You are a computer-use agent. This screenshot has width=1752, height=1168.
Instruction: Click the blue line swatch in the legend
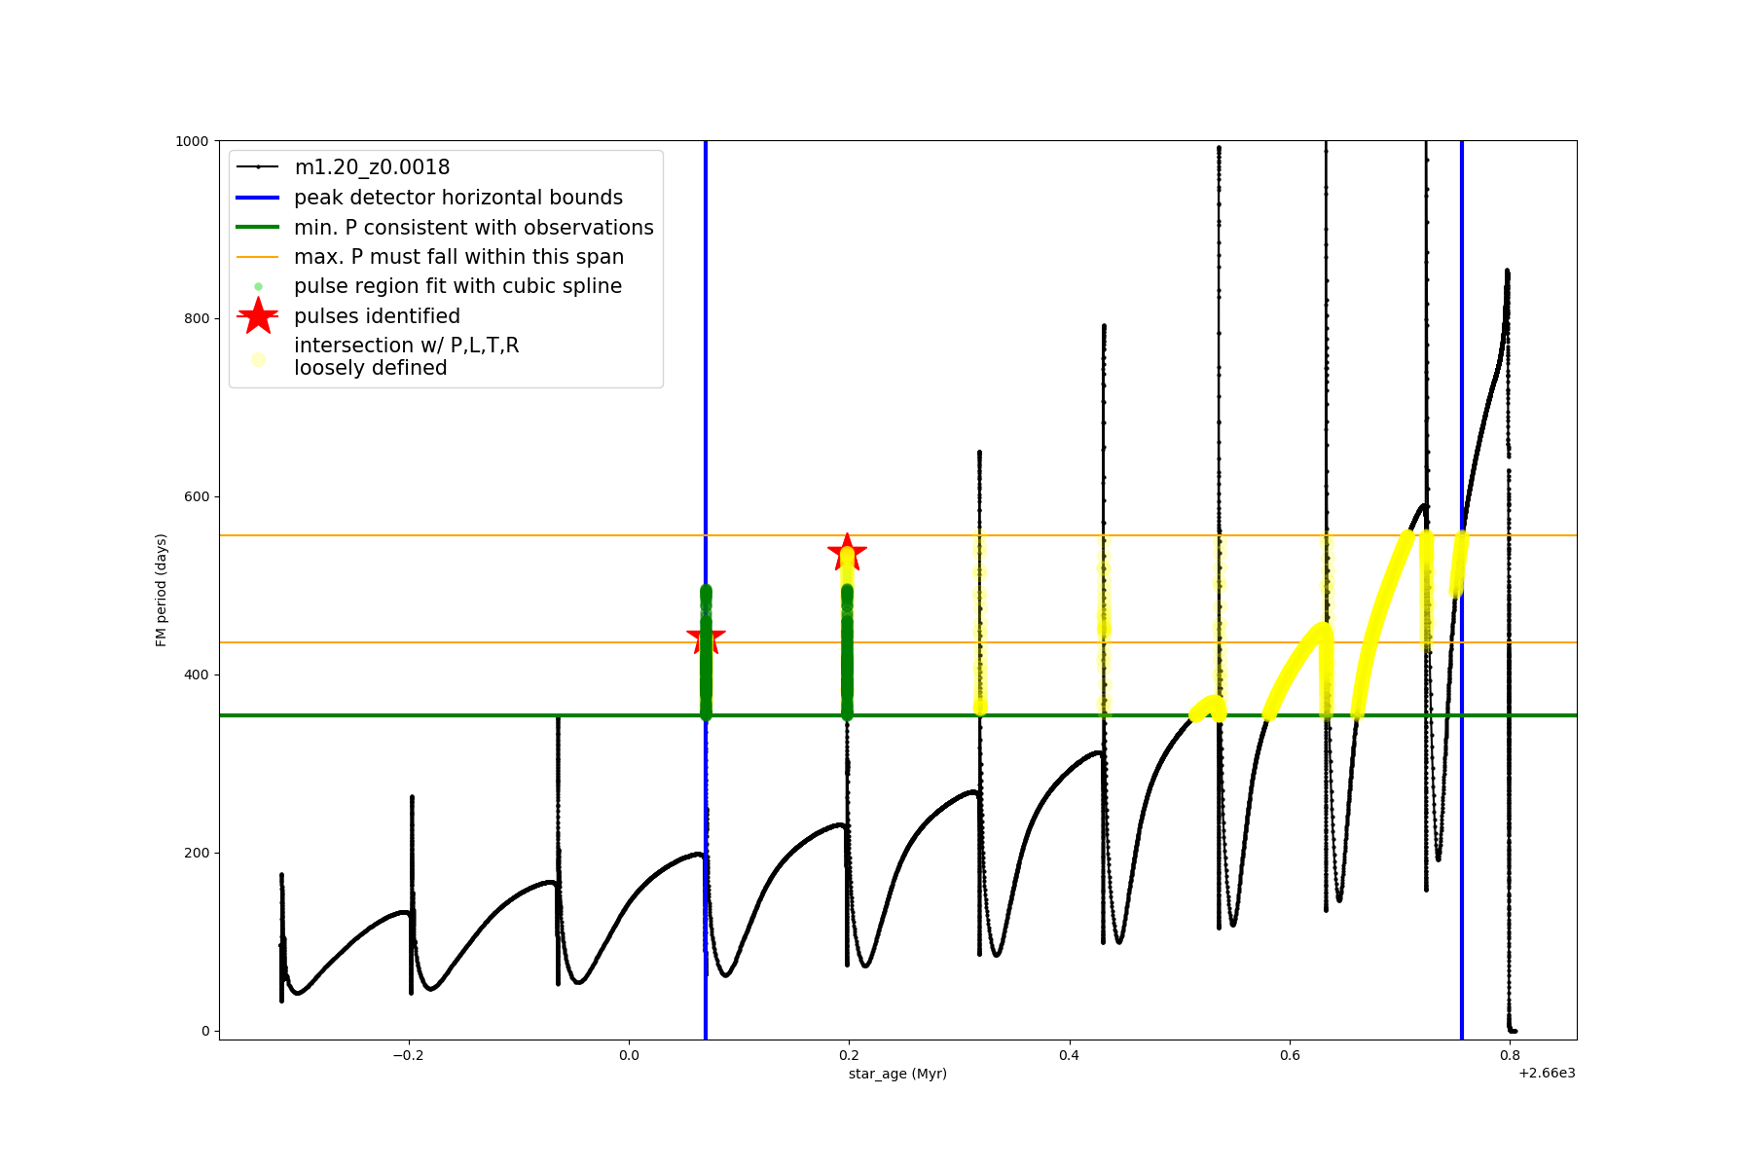(x=258, y=198)
